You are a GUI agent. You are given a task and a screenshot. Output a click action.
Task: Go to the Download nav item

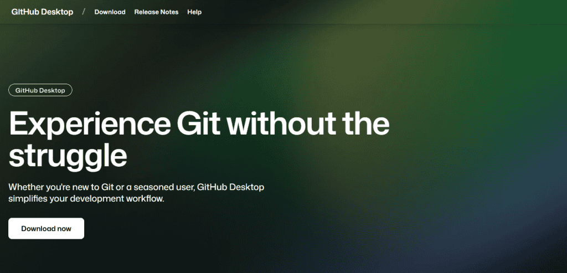coord(110,12)
